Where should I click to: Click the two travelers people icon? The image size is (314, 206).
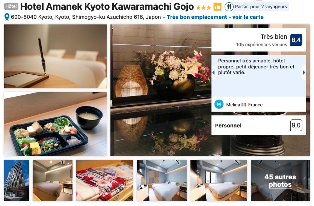[x=229, y=7]
